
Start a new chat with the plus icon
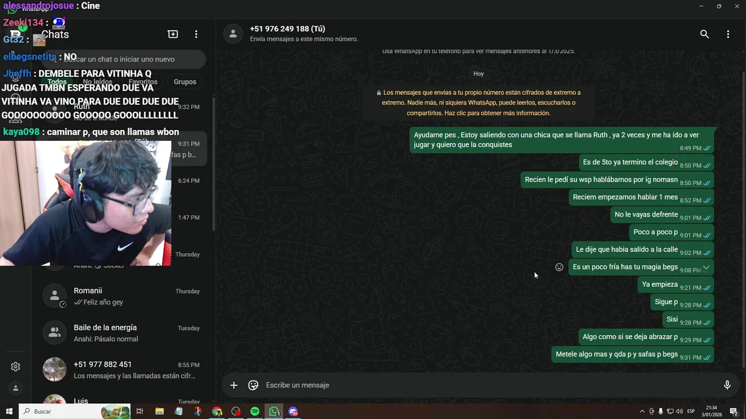173,34
